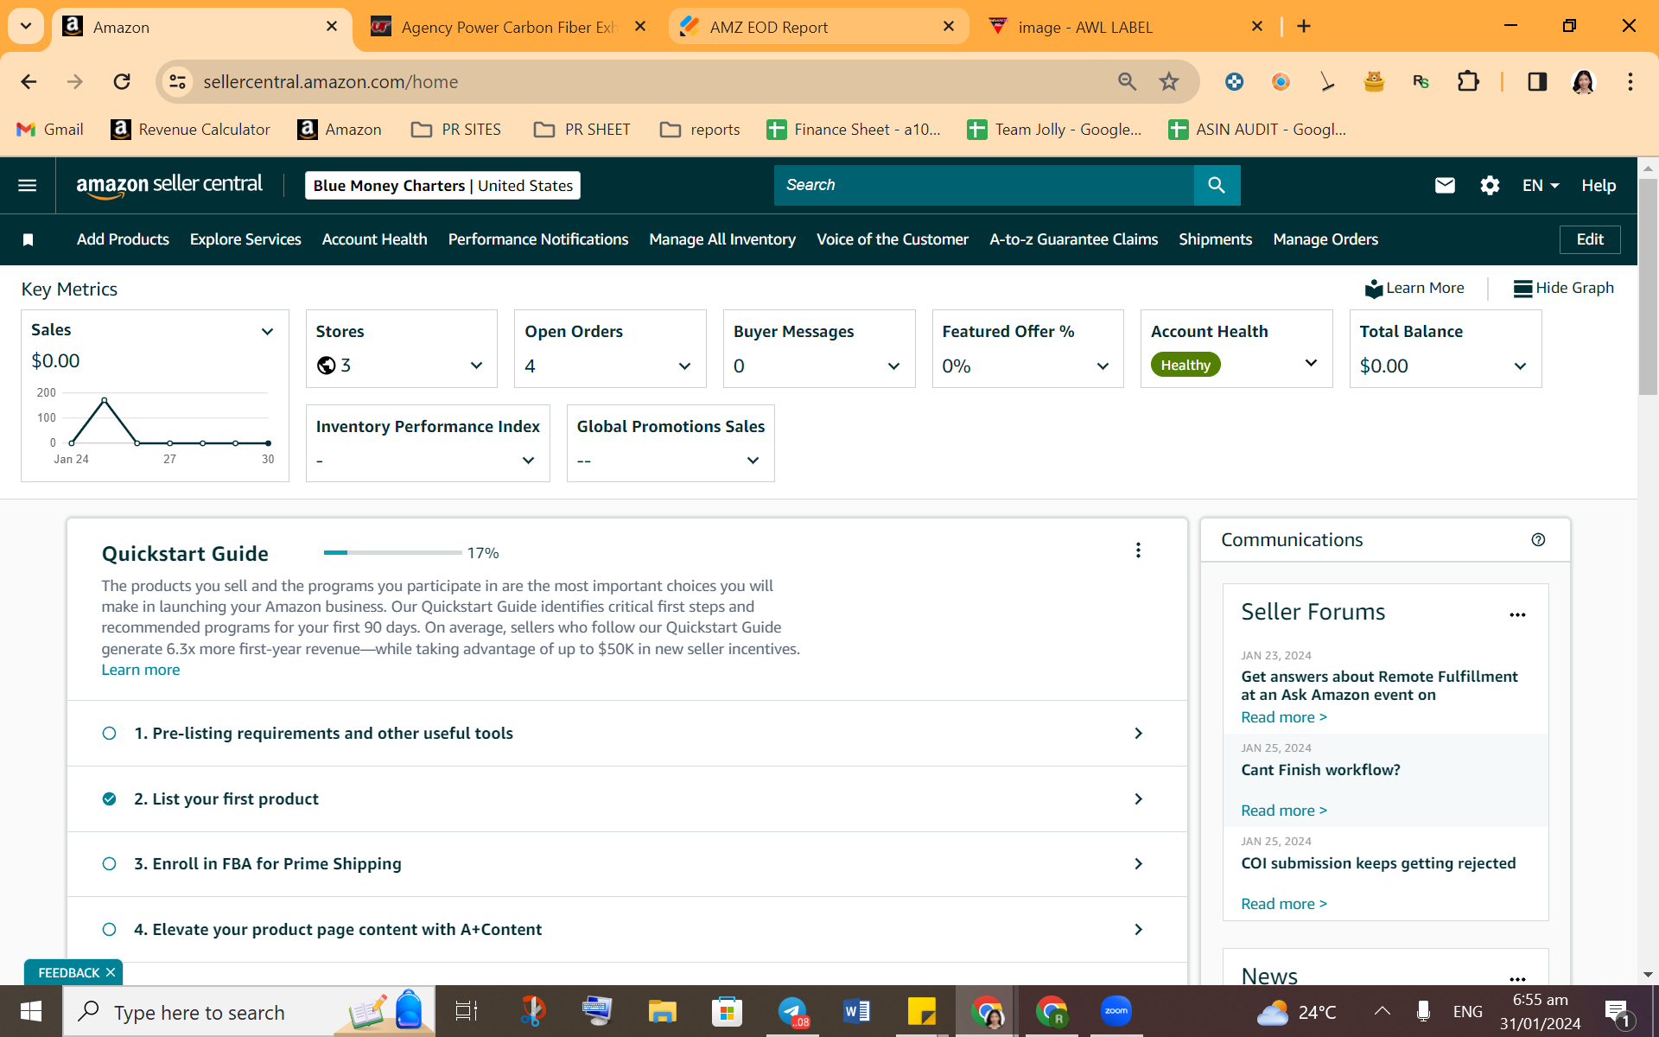Expand the Stores metric dropdown
Screen dimensions: 1659x1037
(476, 366)
